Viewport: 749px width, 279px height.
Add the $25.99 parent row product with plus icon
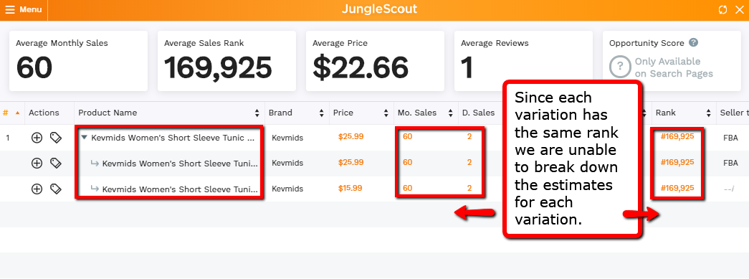[37, 138]
